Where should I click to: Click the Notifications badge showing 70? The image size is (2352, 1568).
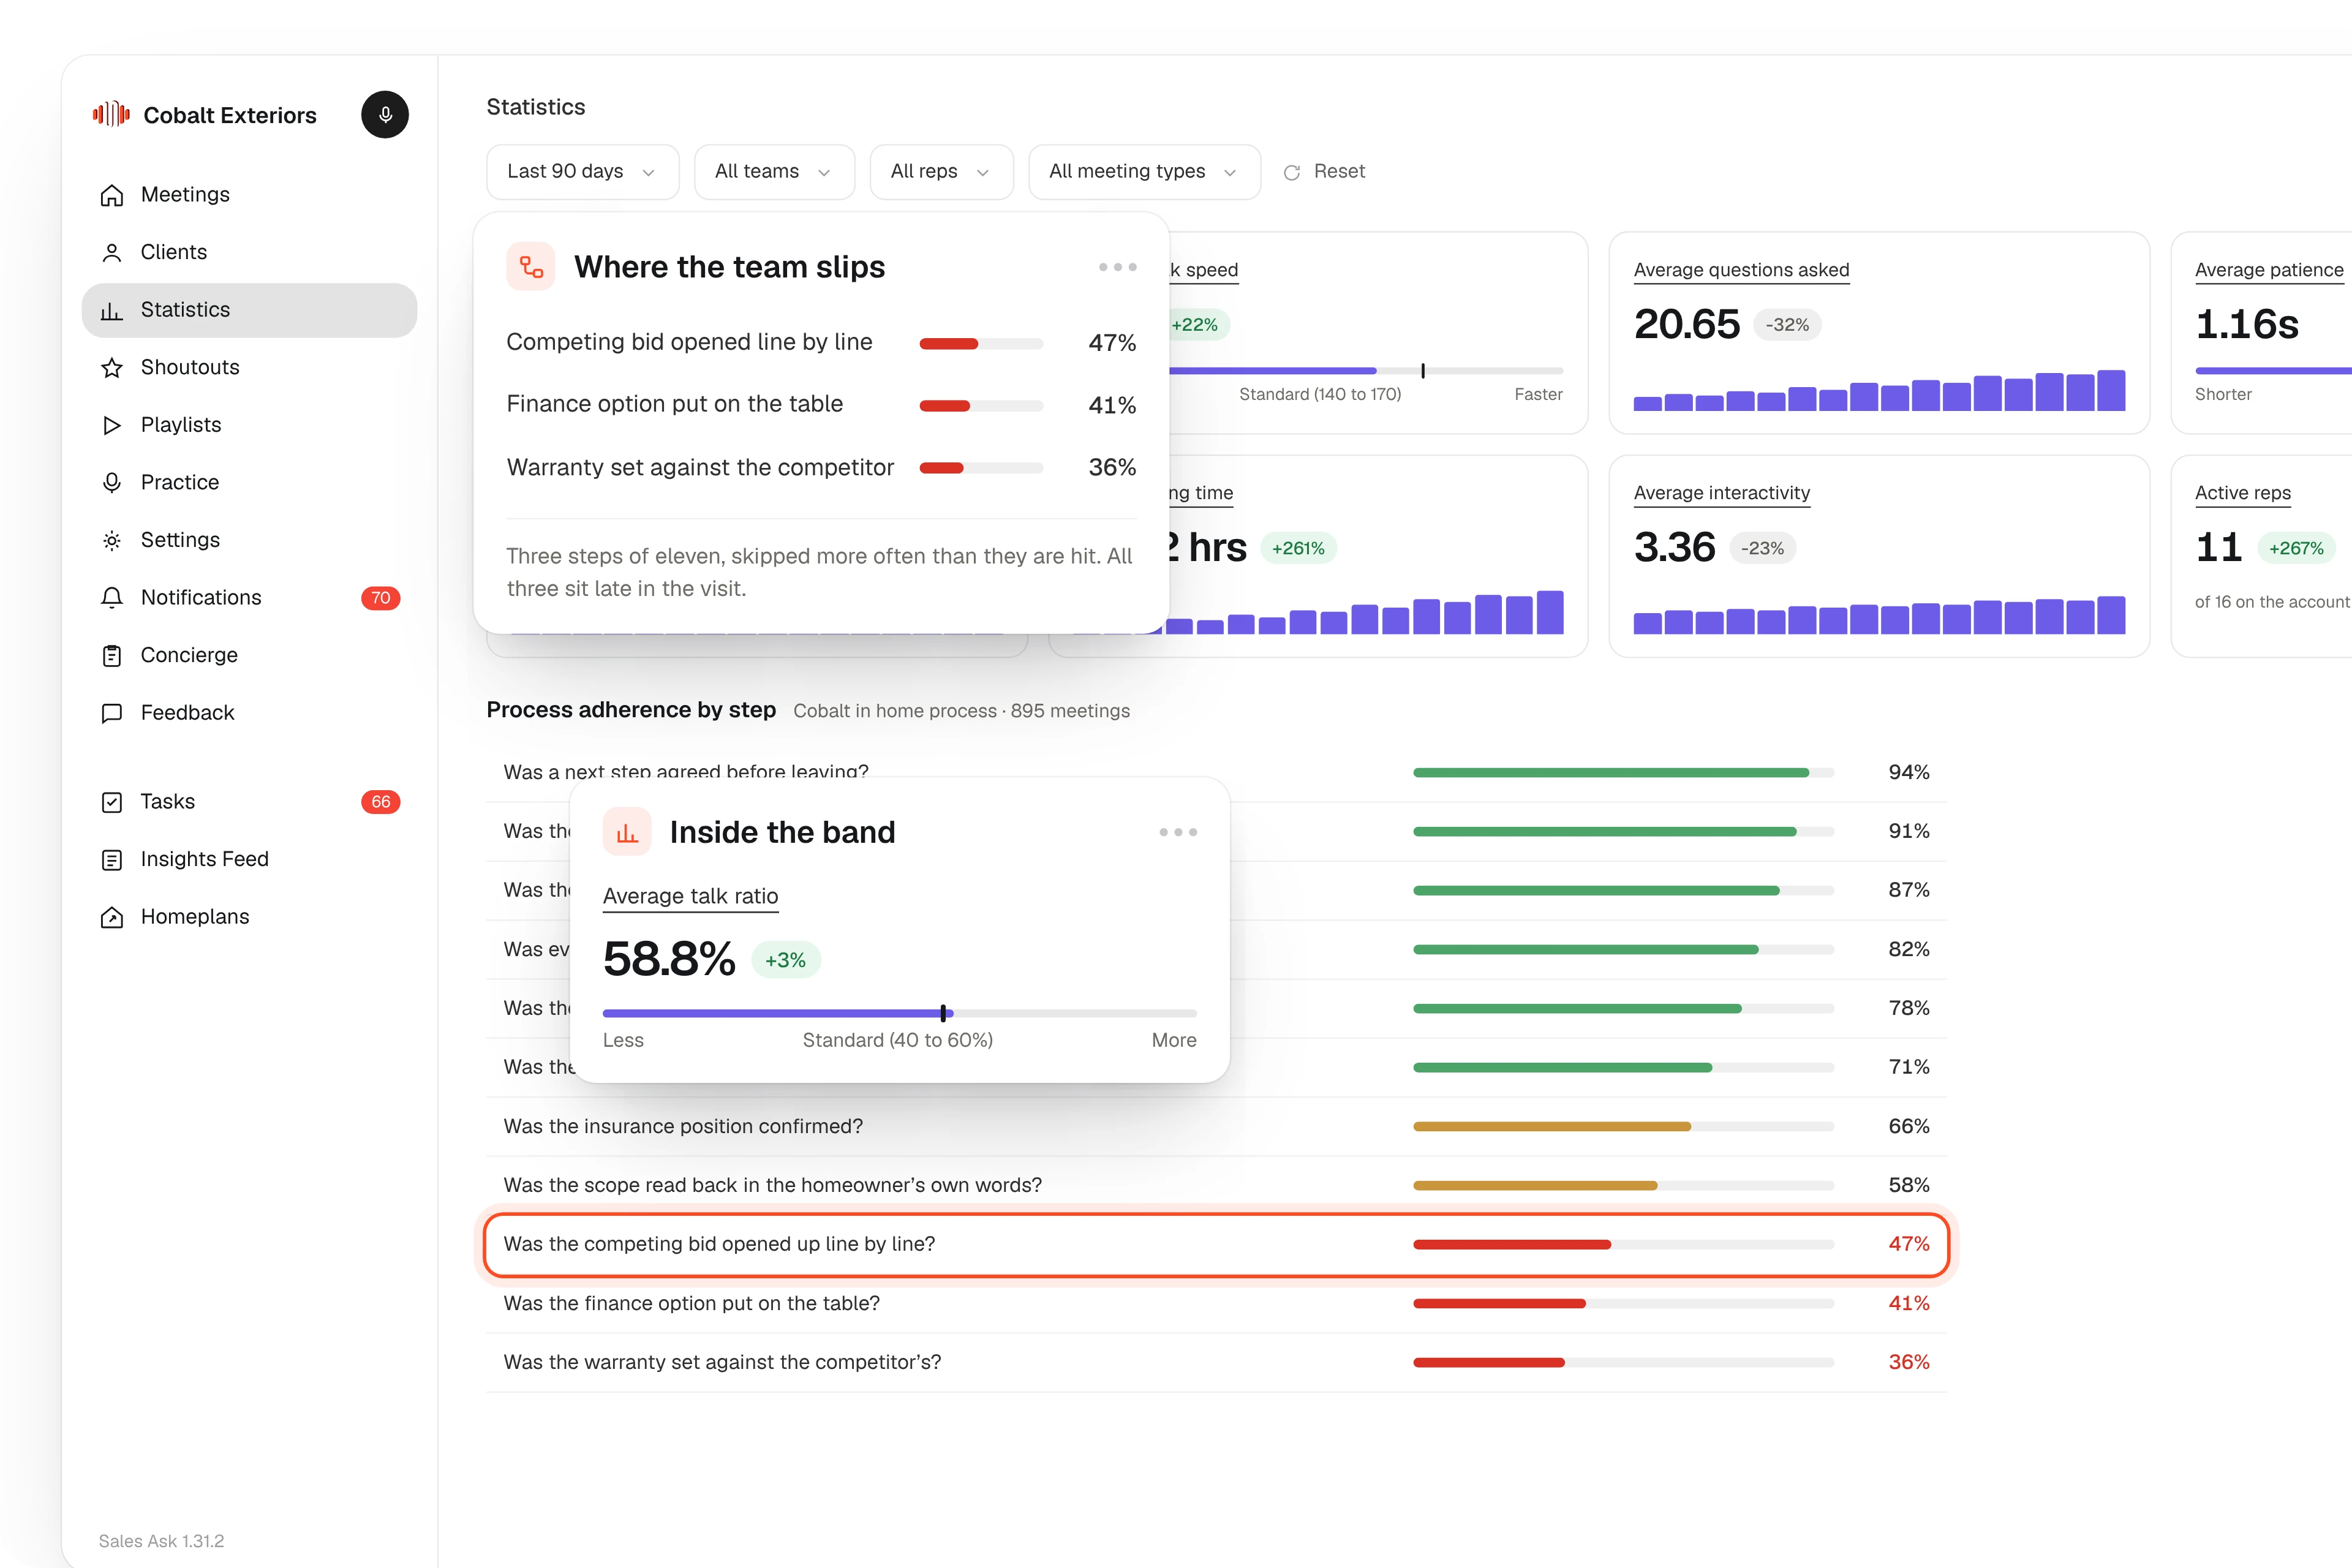click(x=380, y=598)
